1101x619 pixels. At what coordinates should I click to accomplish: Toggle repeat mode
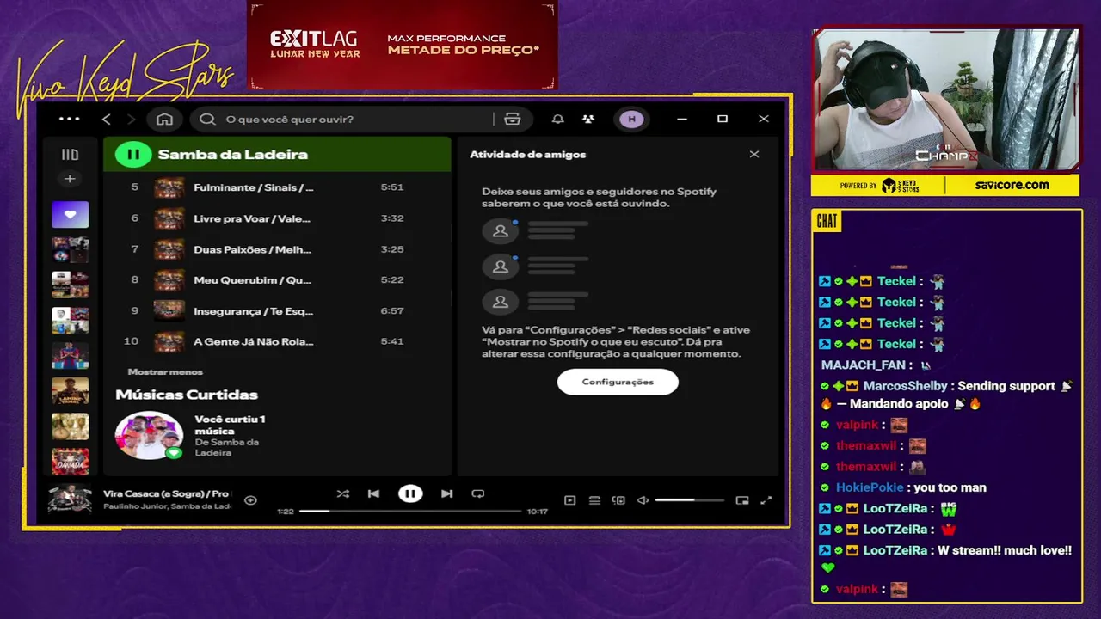pyautogui.click(x=478, y=493)
